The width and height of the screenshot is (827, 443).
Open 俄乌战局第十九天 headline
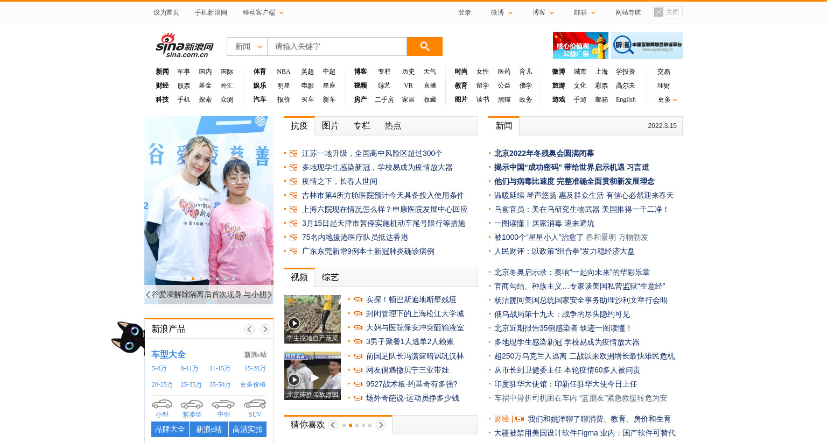[562, 314]
